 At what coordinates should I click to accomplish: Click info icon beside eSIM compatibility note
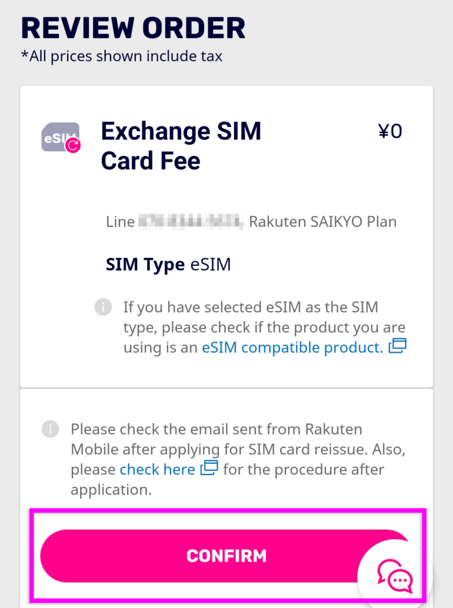click(x=103, y=307)
